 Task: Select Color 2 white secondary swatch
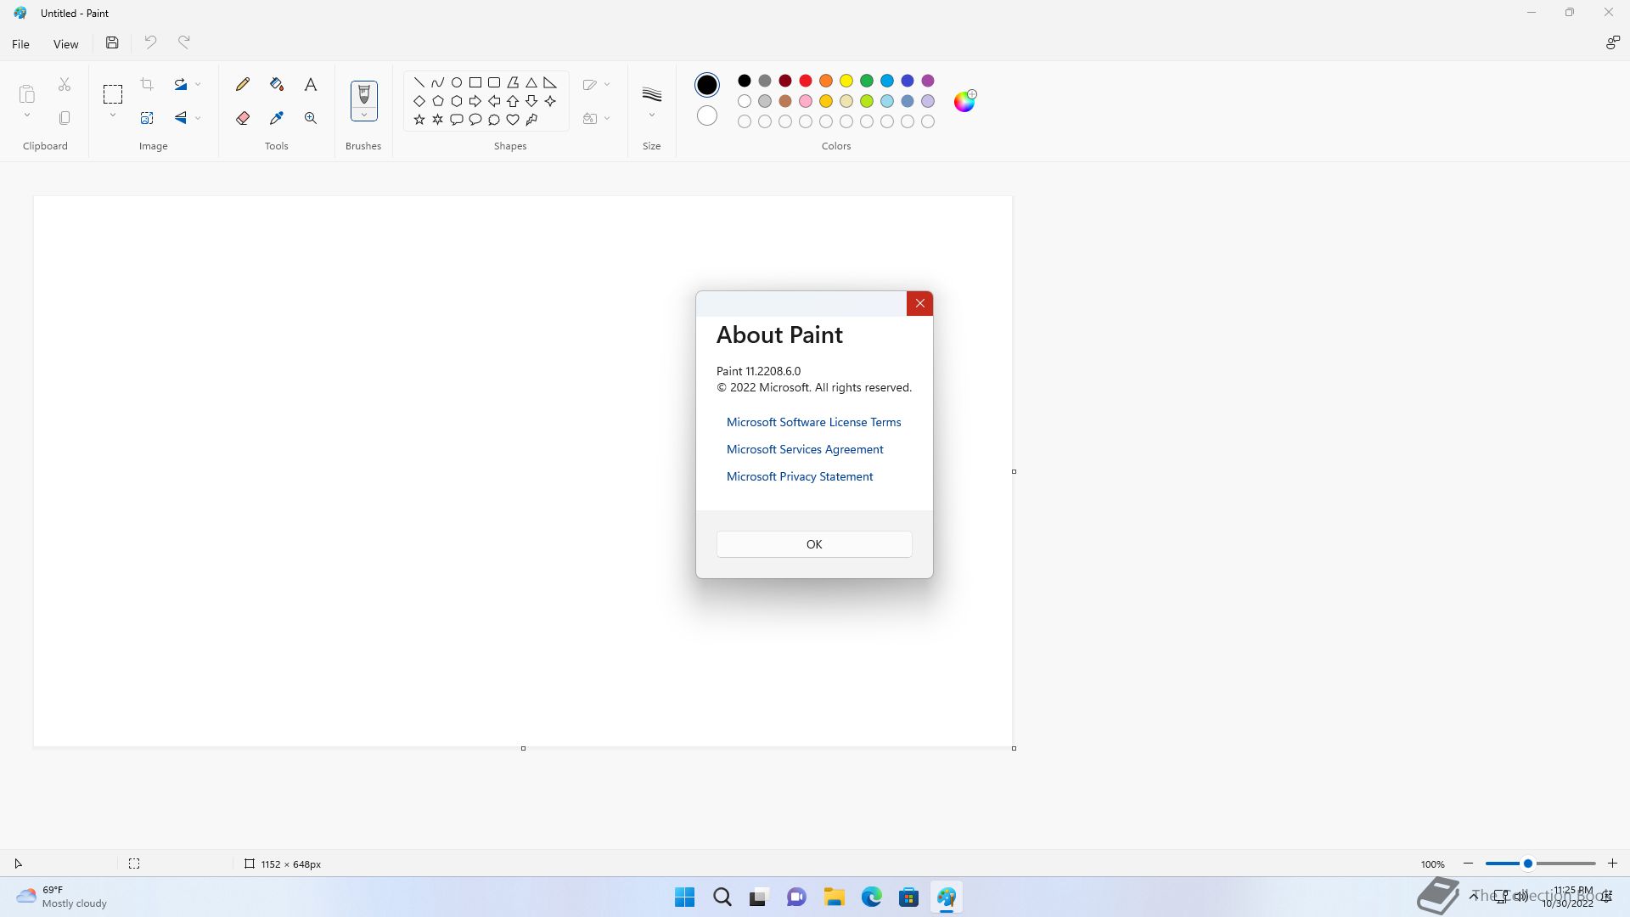coord(706,115)
